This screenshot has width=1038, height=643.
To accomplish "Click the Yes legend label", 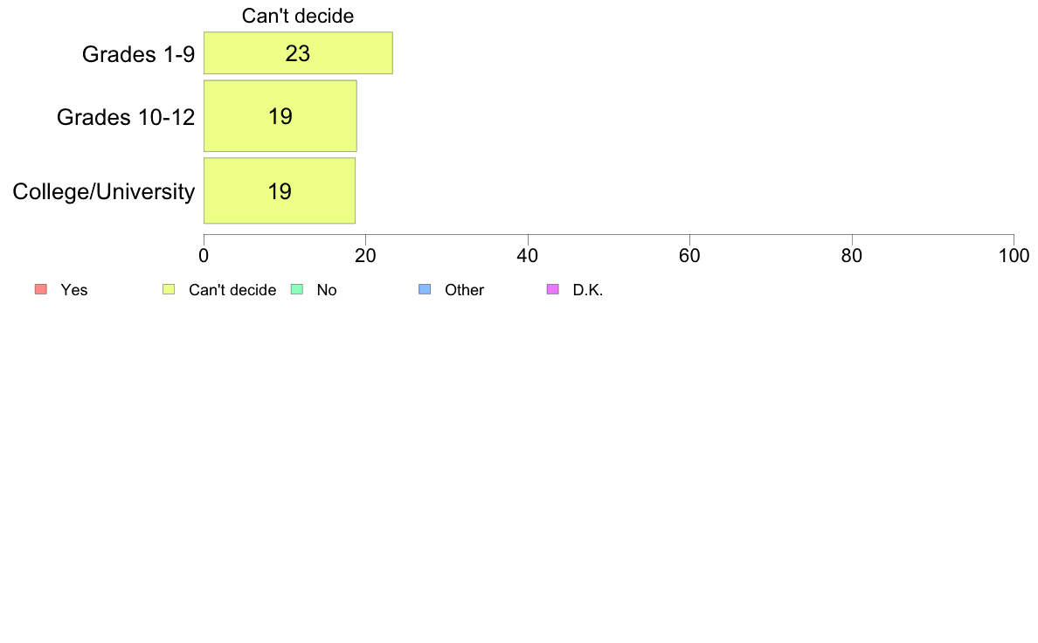I will tap(74, 290).
